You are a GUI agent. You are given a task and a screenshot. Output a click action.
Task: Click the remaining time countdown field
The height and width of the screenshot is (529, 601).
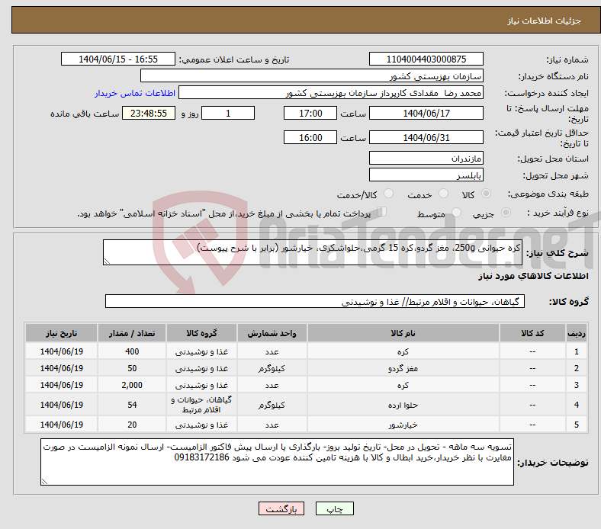coord(149,113)
